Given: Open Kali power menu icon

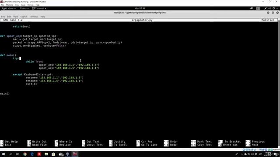Looking at the screenshot, I should pyautogui.click(x=273, y=8).
